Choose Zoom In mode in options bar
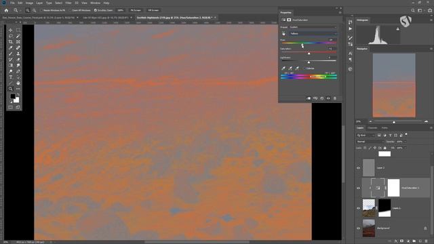The width and height of the screenshot is (434, 244). click(28, 10)
